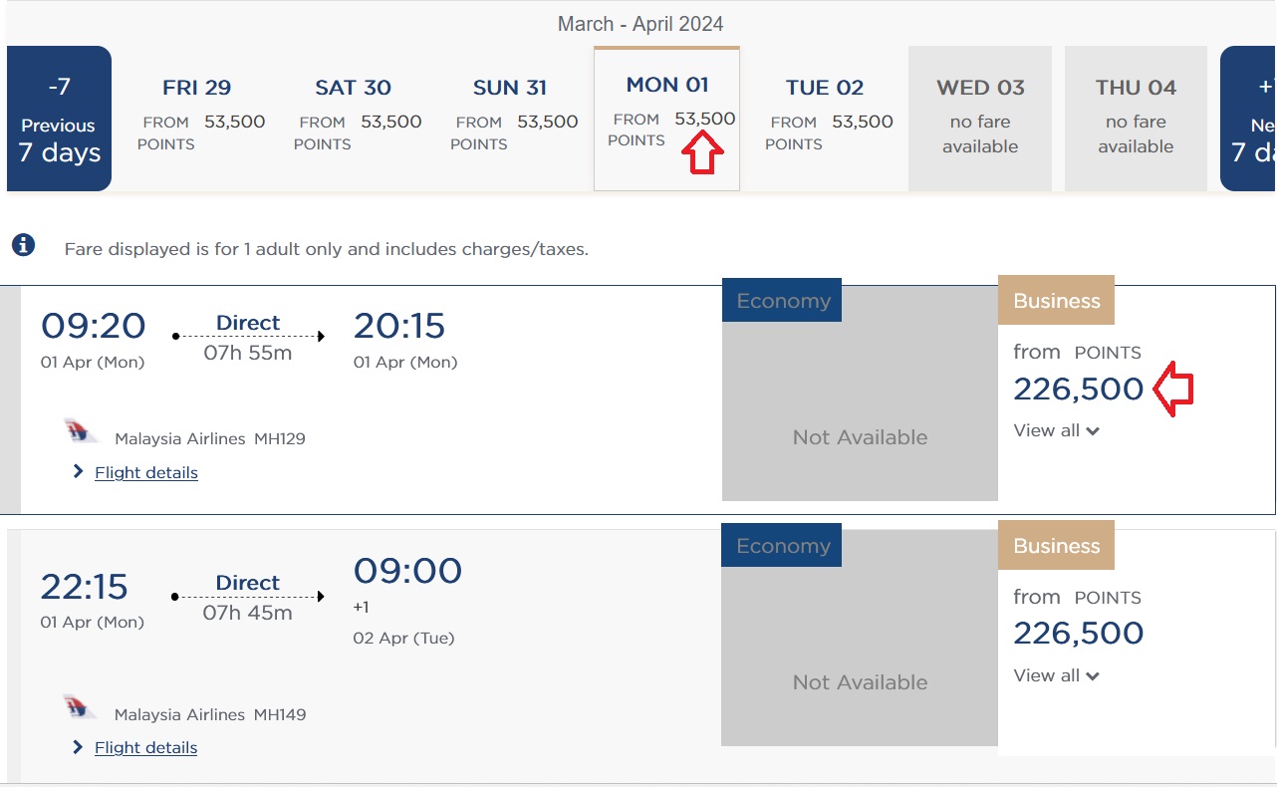Select the FRI 29 date tab

click(197, 118)
